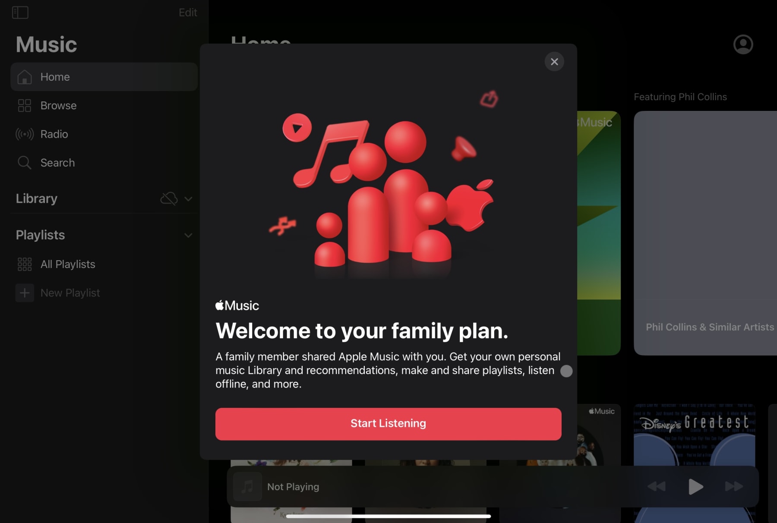Click the fast-forward next track button
Screen dimensions: 777x523
pyautogui.click(x=734, y=487)
